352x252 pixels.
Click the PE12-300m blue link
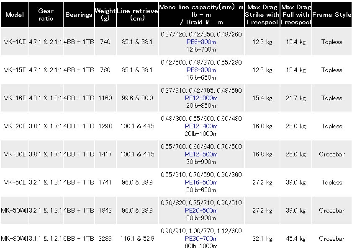201,98
